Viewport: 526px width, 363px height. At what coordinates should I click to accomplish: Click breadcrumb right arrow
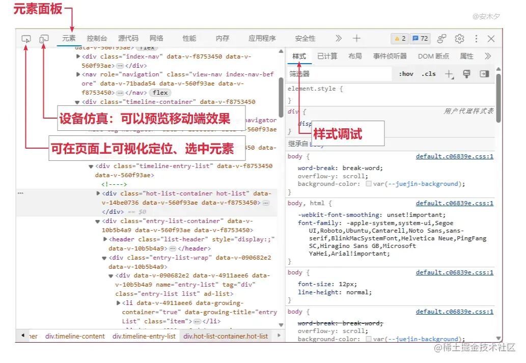click(x=279, y=335)
